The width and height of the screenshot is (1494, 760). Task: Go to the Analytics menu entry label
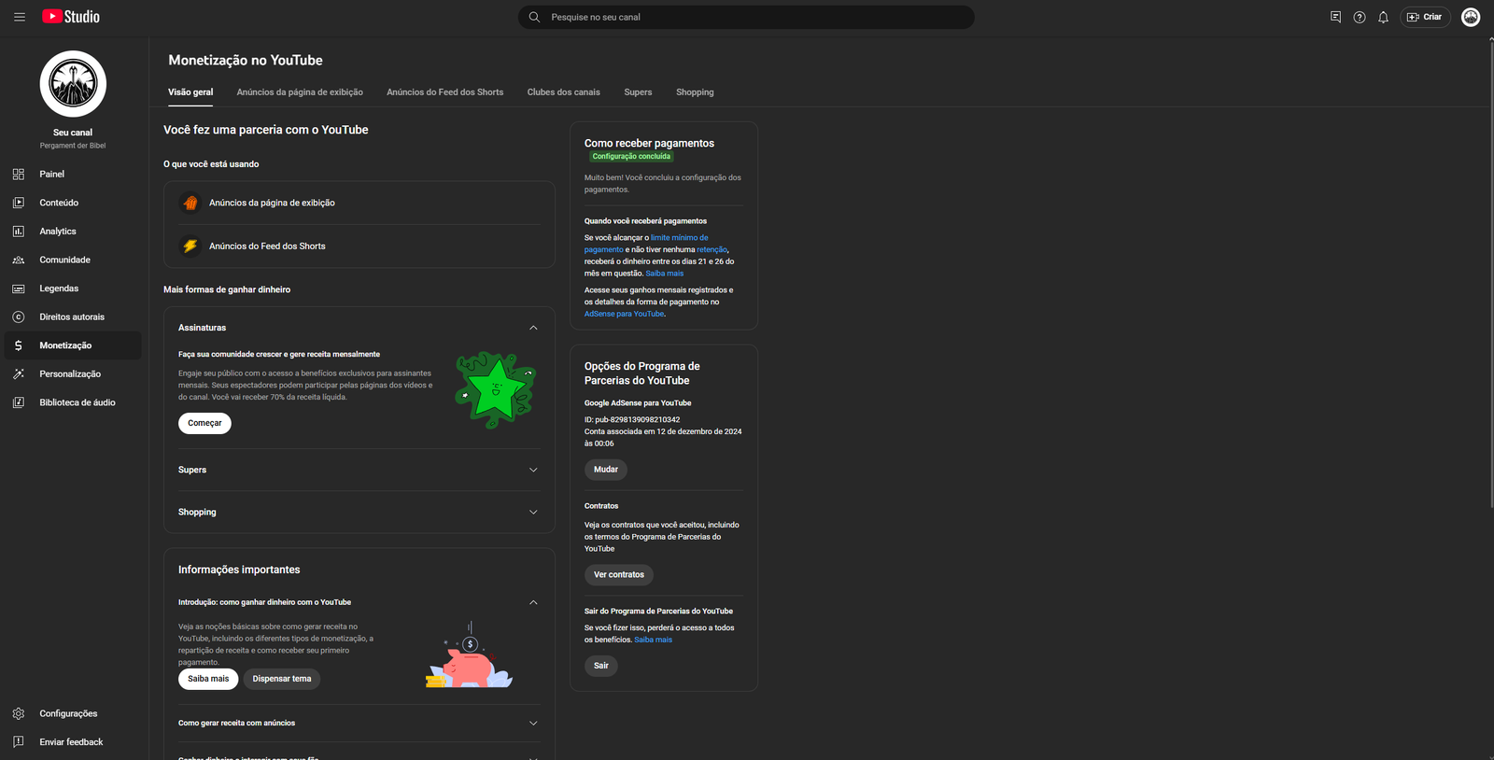(58, 232)
